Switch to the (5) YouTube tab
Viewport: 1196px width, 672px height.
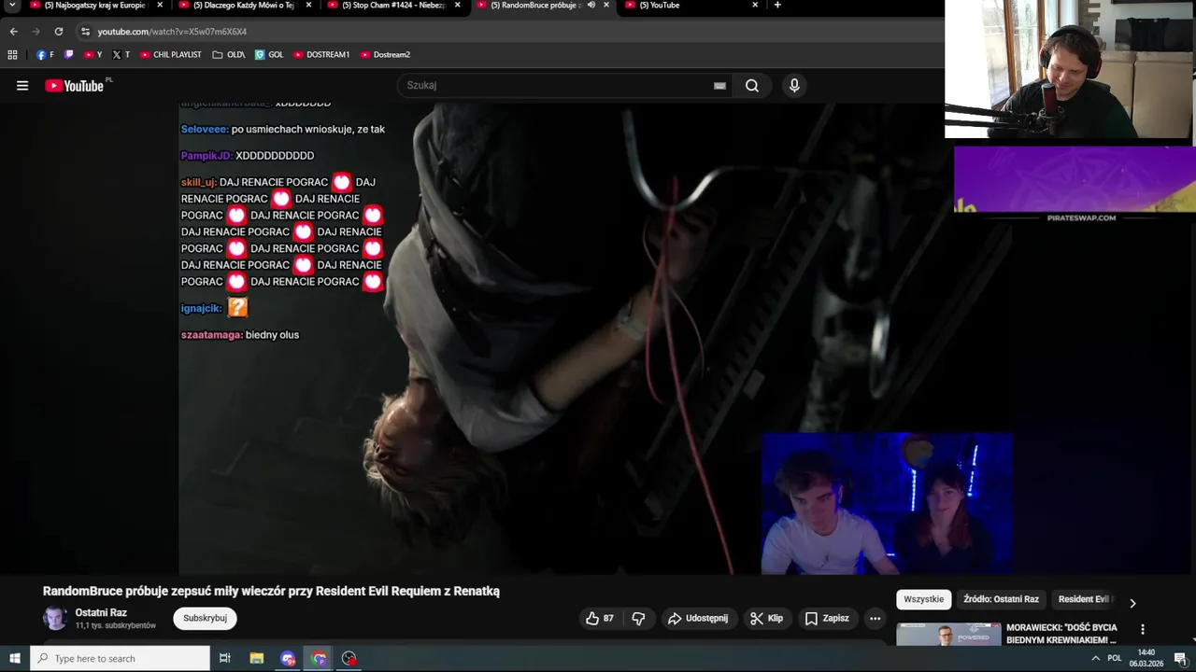tap(690, 6)
